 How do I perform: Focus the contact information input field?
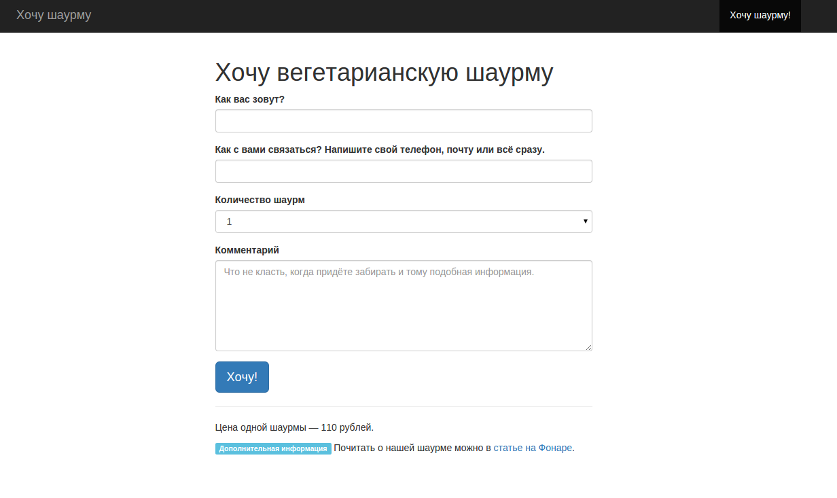click(x=404, y=171)
